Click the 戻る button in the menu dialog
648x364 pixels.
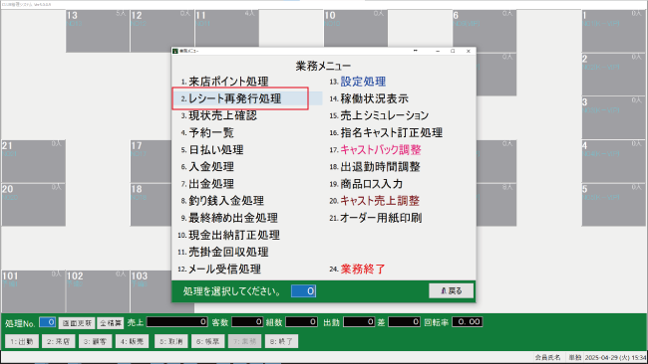[x=451, y=291]
